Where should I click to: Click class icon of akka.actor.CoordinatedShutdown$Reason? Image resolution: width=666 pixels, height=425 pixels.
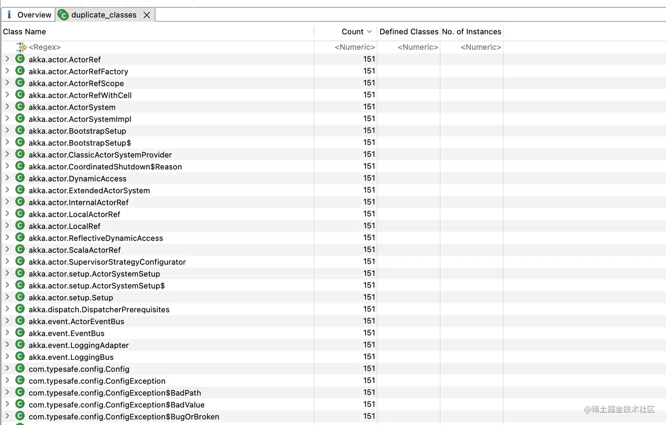click(x=20, y=166)
